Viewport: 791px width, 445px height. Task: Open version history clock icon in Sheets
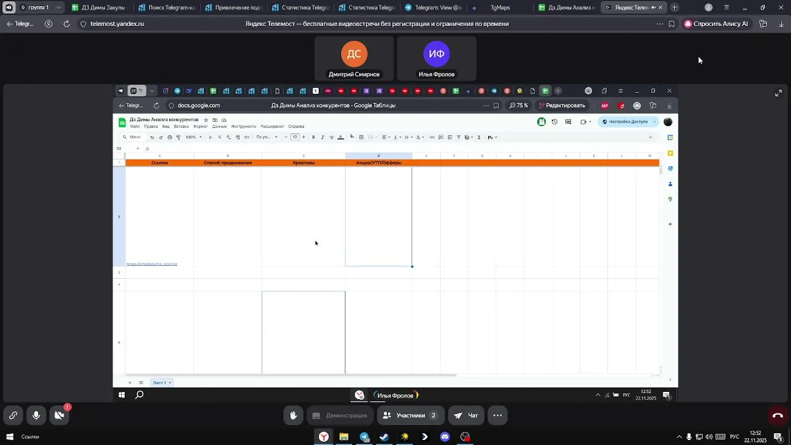click(x=554, y=122)
